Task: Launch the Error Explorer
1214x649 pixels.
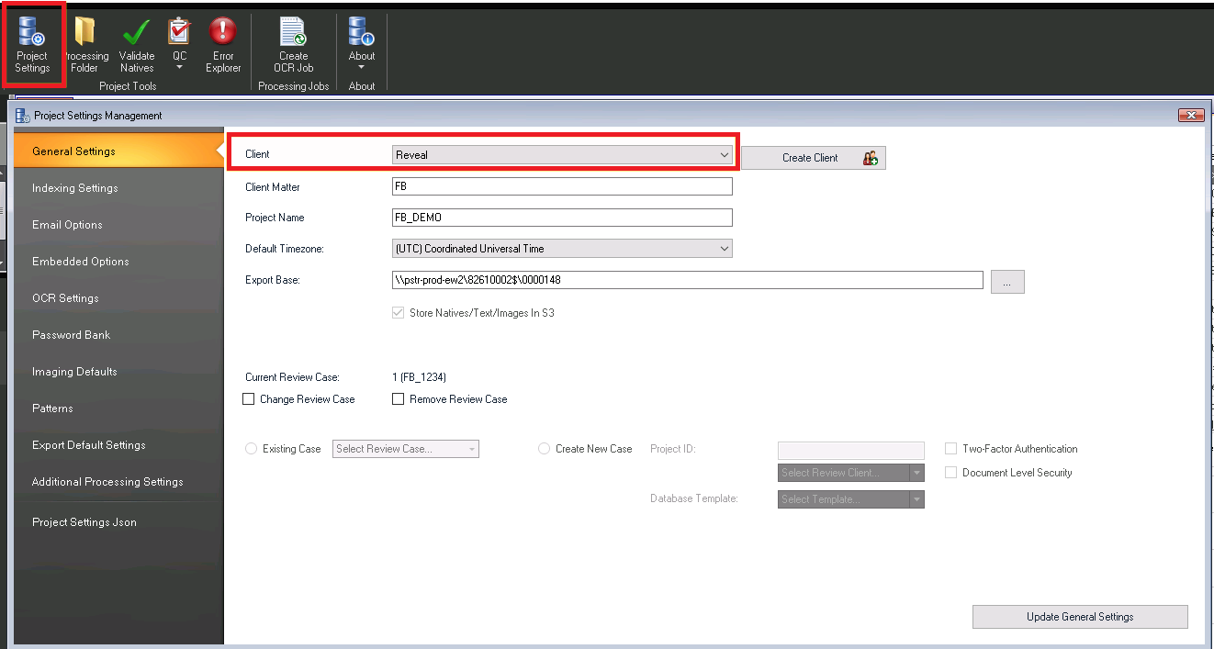Action: [223, 46]
